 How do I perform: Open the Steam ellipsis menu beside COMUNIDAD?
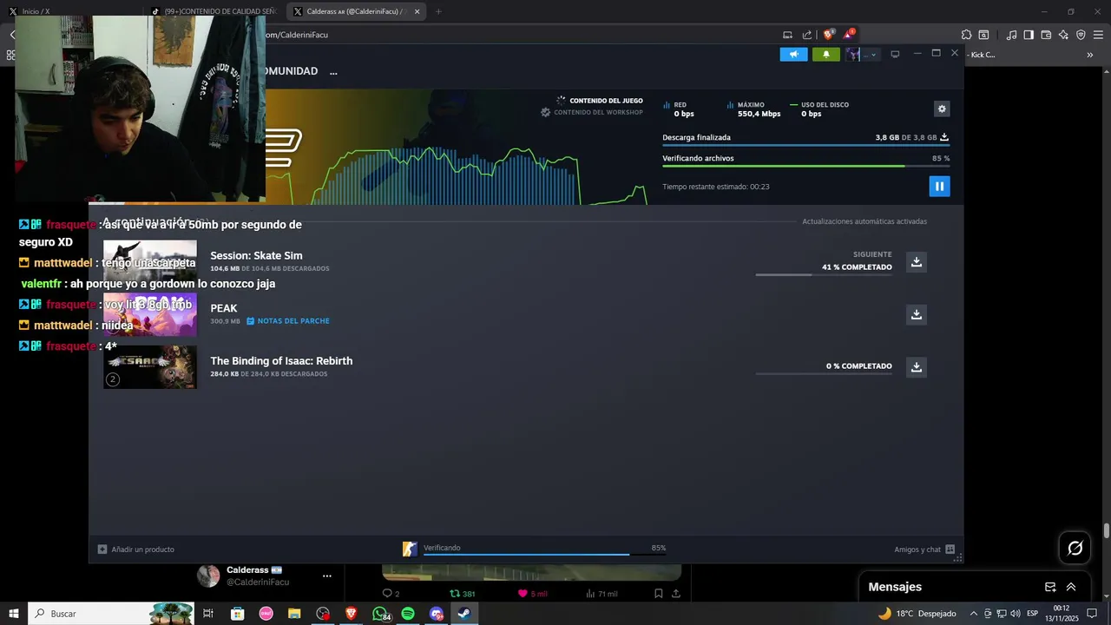coord(333,72)
